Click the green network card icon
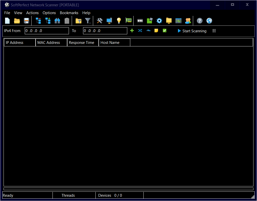The image size is (257, 201). [128, 20]
